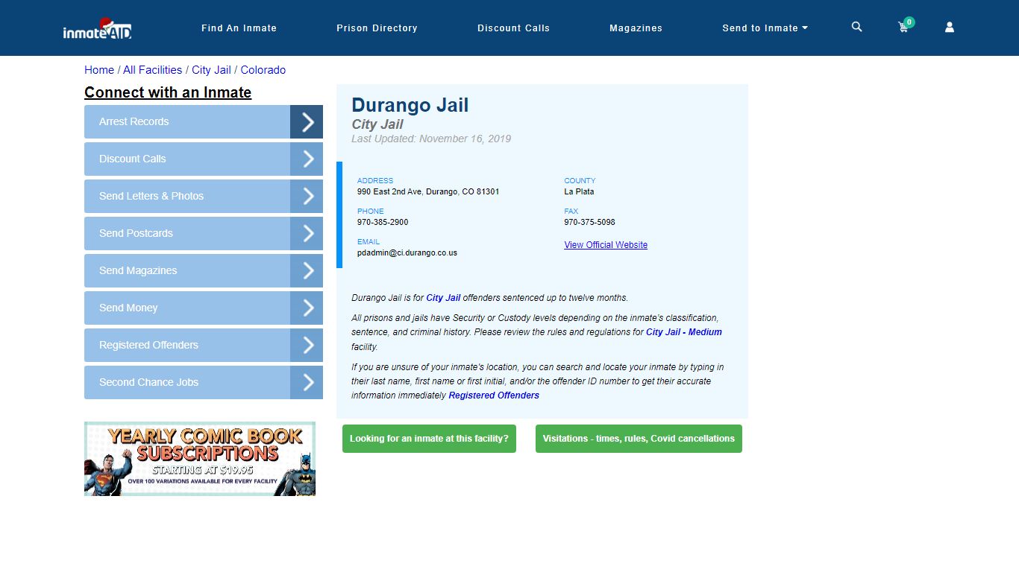Click the arrow beside Arrest Records

(x=307, y=121)
